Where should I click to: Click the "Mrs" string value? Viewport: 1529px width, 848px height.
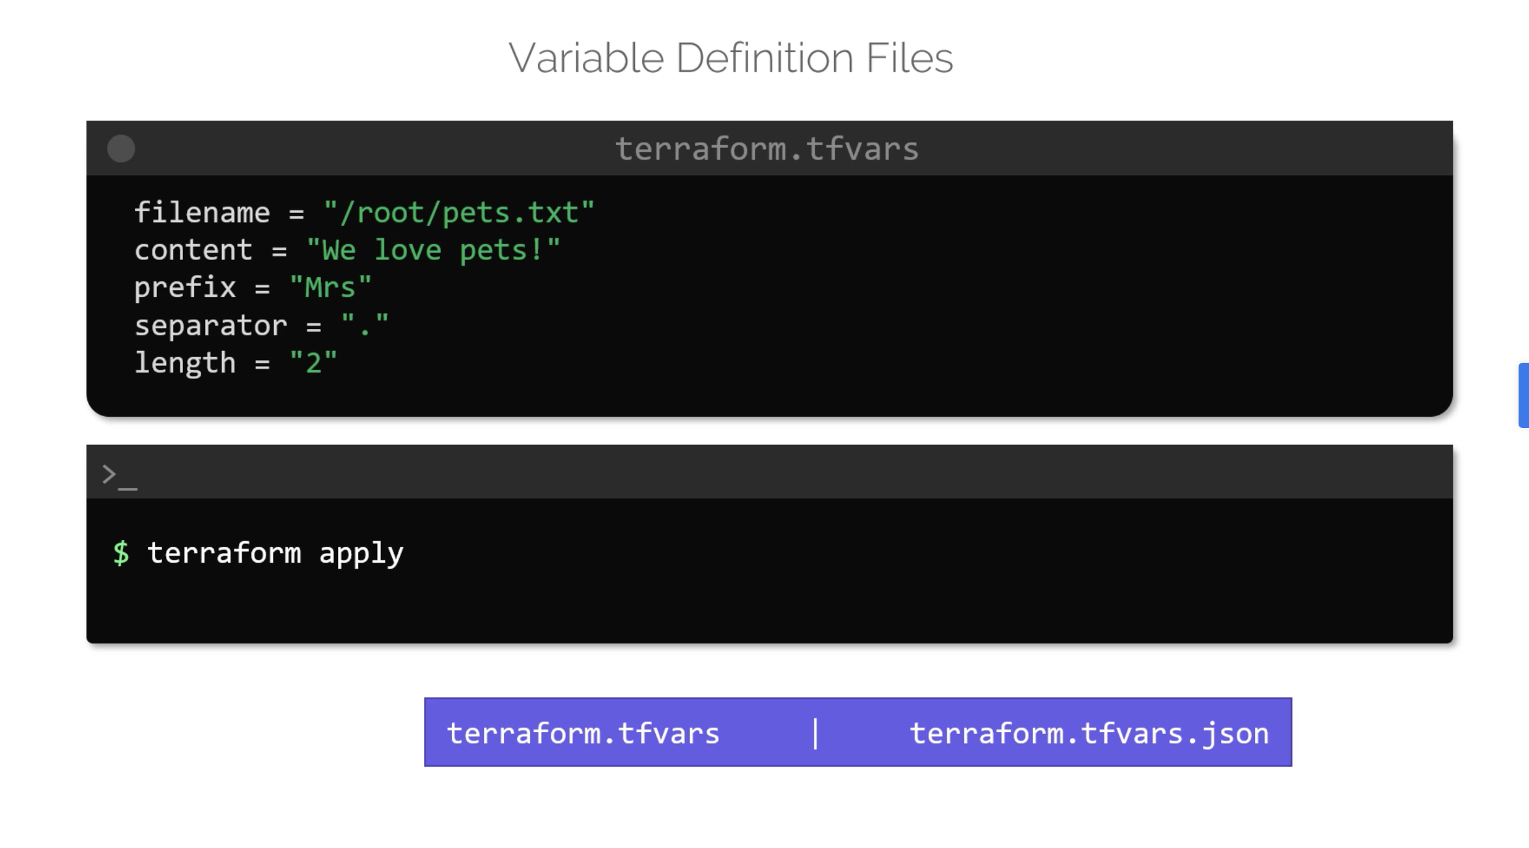click(331, 287)
